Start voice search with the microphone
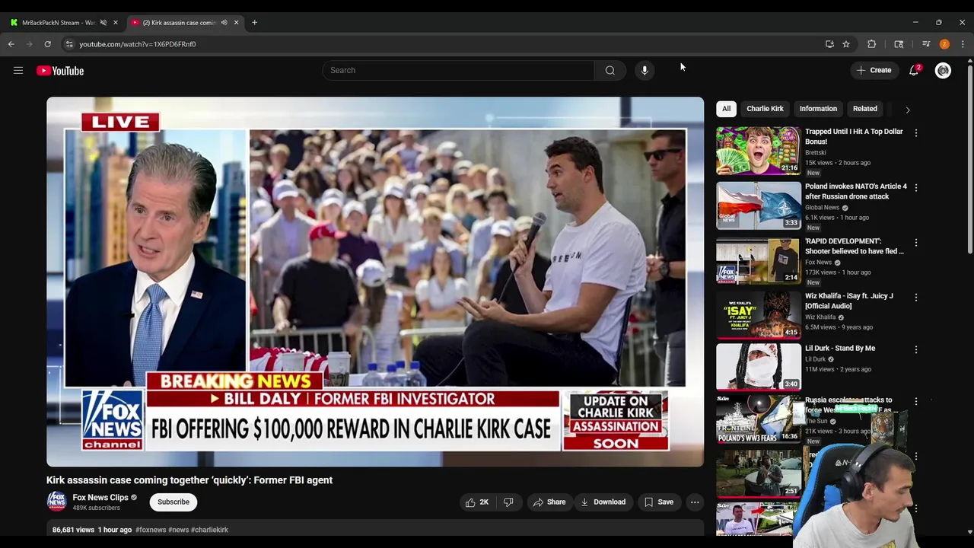This screenshot has width=974, height=548. click(645, 71)
